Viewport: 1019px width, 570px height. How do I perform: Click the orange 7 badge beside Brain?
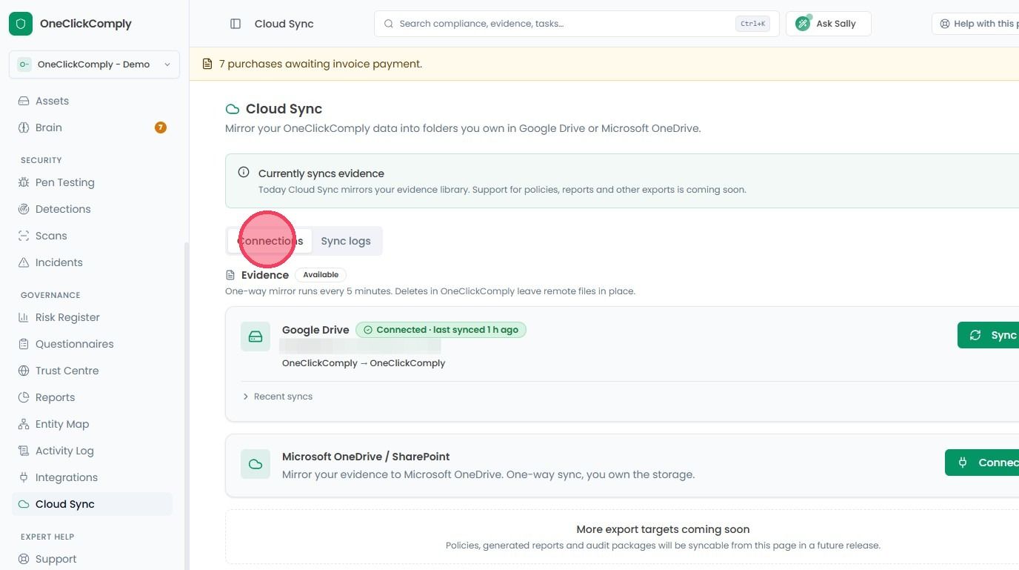[160, 127]
